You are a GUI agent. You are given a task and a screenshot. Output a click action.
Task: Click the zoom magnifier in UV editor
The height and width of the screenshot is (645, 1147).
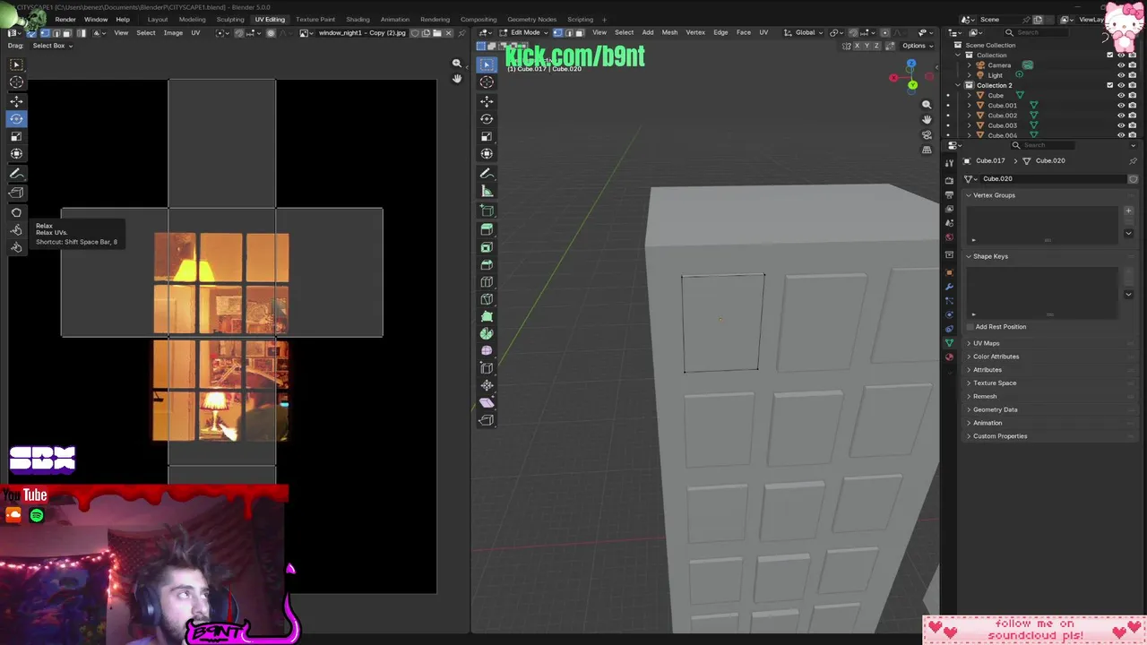(x=457, y=64)
